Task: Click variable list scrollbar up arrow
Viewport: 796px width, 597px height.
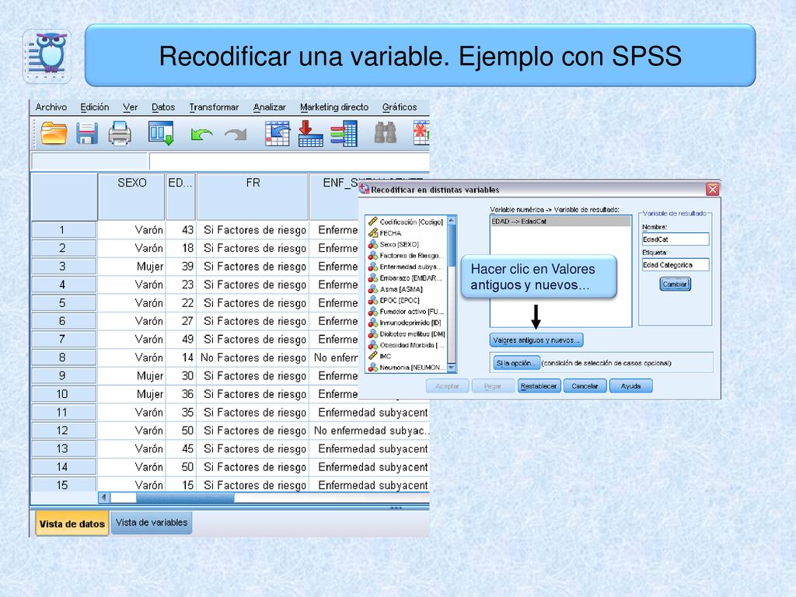Action: [452, 220]
